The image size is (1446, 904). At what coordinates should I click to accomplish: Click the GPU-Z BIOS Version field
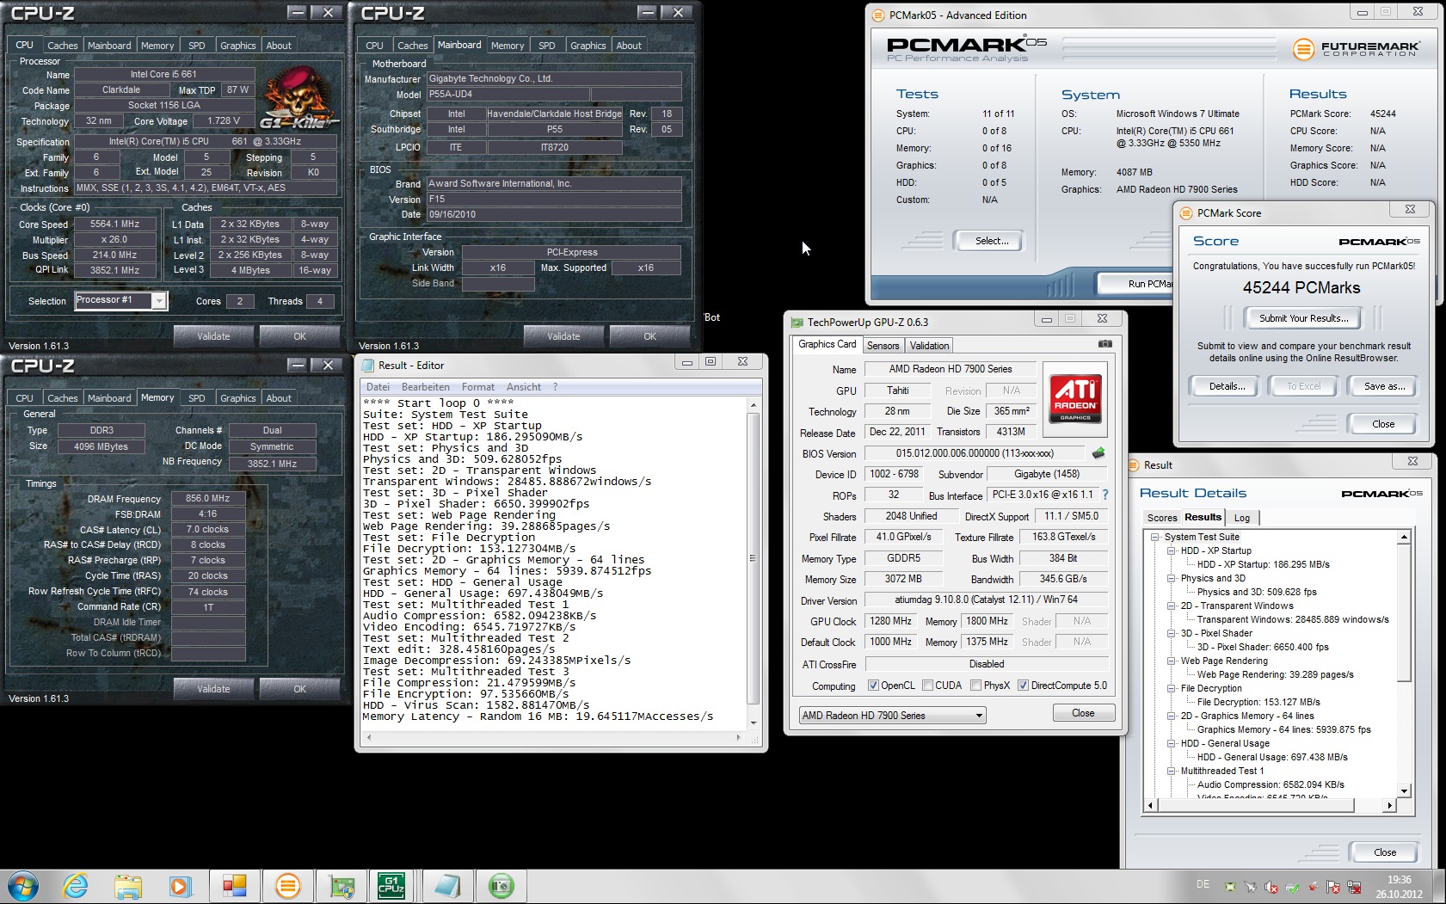coord(975,453)
